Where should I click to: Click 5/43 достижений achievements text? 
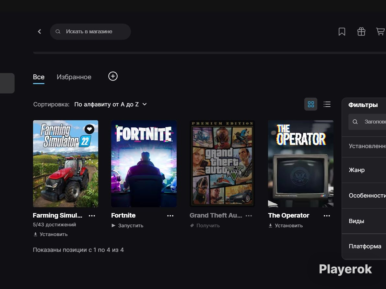click(54, 225)
